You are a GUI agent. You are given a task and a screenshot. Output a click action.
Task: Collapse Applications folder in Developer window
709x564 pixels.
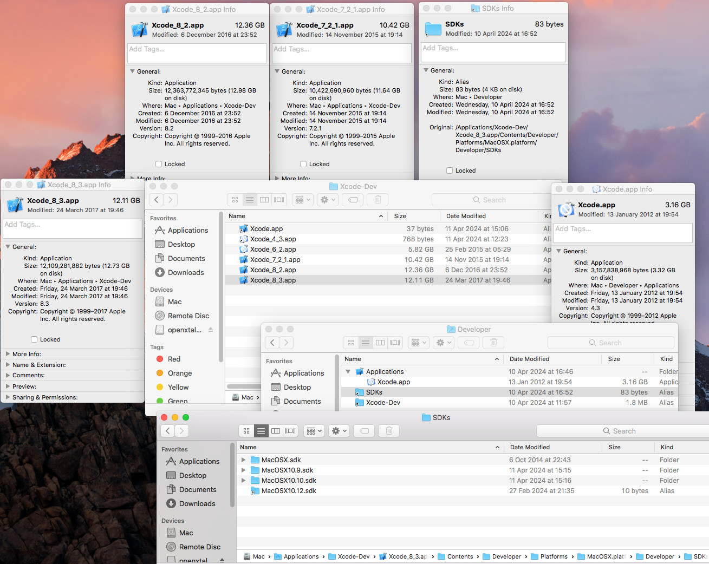(348, 372)
